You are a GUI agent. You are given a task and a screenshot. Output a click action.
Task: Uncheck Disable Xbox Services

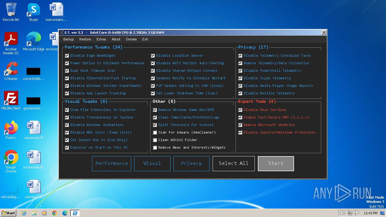[x=240, y=110]
